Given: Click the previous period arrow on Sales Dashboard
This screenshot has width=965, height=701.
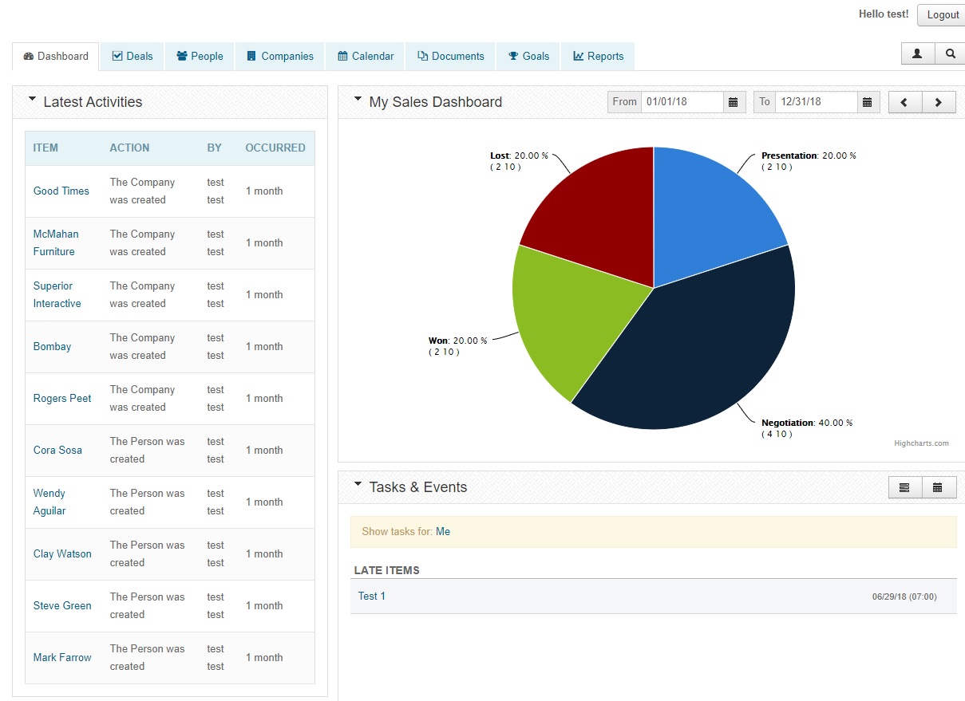Looking at the screenshot, I should coord(904,101).
